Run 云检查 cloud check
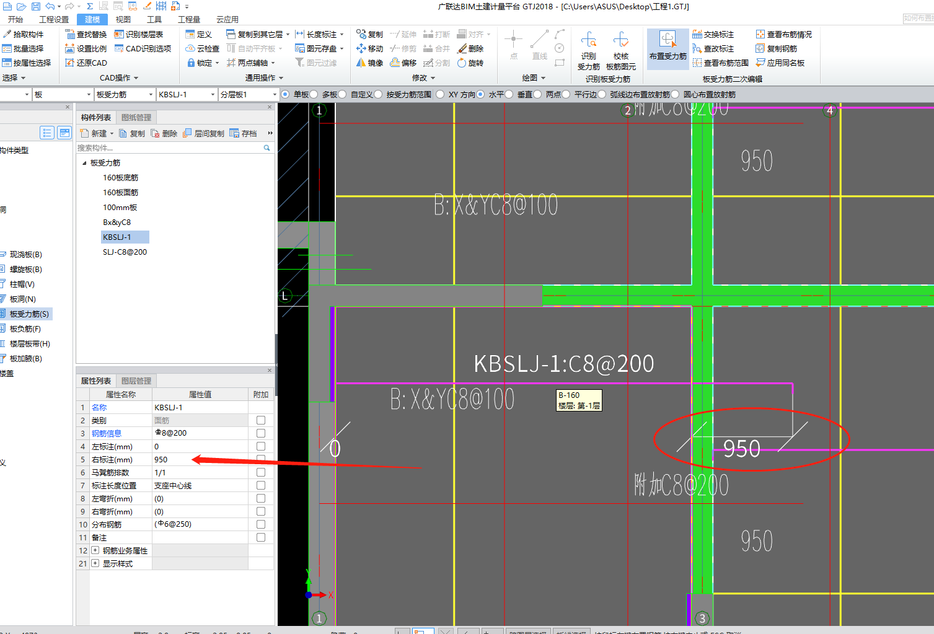 (x=203, y=48)
